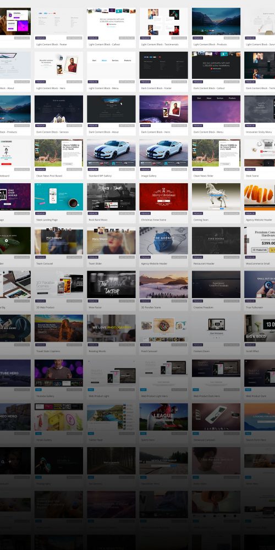Image resolution: width=275 pixels, height=550 pixels.
Task: Choose the Major League sports thumbnail
Action: pyautogui.click(x=163, y=417)
